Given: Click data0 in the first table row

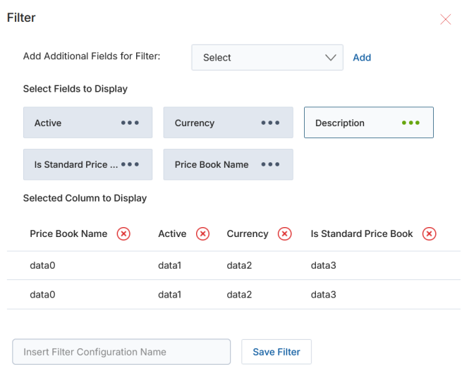Looking at the screenshot, I should pos(42,265).
